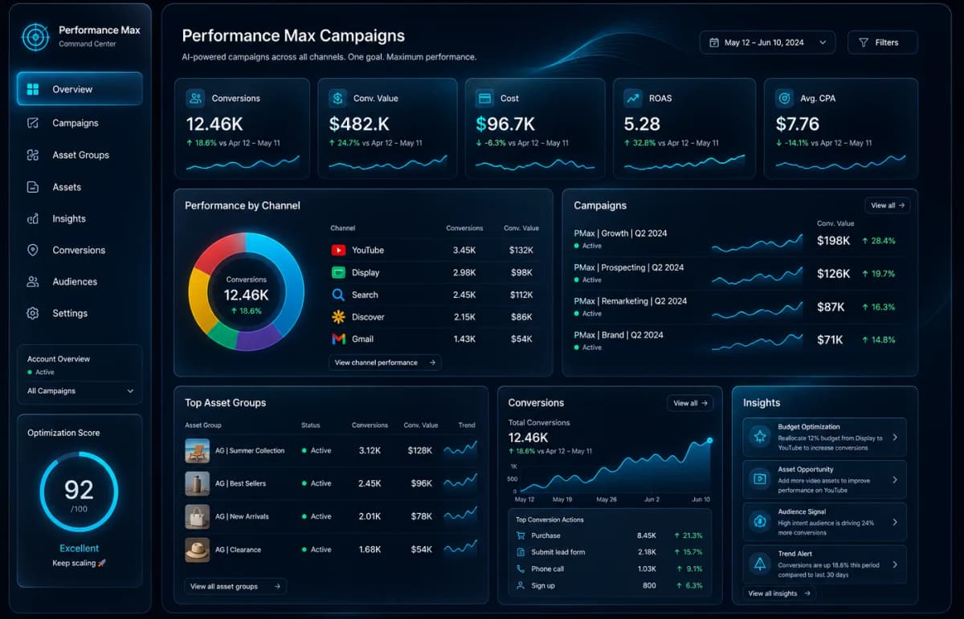Click the Optimization Score circular gauge
Screen dimensions: 964x619
79,491
